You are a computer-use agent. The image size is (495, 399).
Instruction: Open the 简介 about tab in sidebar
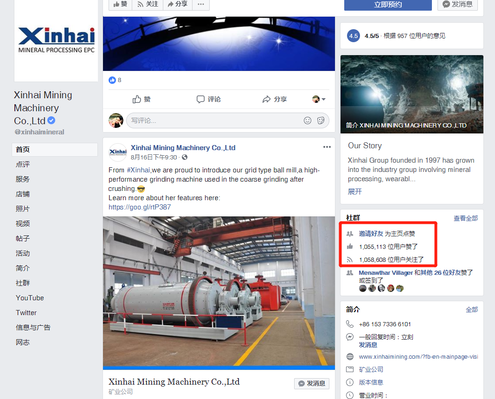coord(23,268)
